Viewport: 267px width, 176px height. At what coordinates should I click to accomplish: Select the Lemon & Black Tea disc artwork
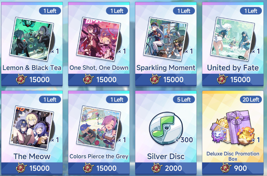click(32, 39)
